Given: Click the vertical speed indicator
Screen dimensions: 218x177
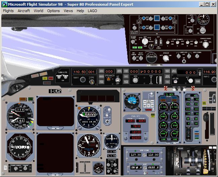Looking at the screenshot, I should (x=88, y=146).
